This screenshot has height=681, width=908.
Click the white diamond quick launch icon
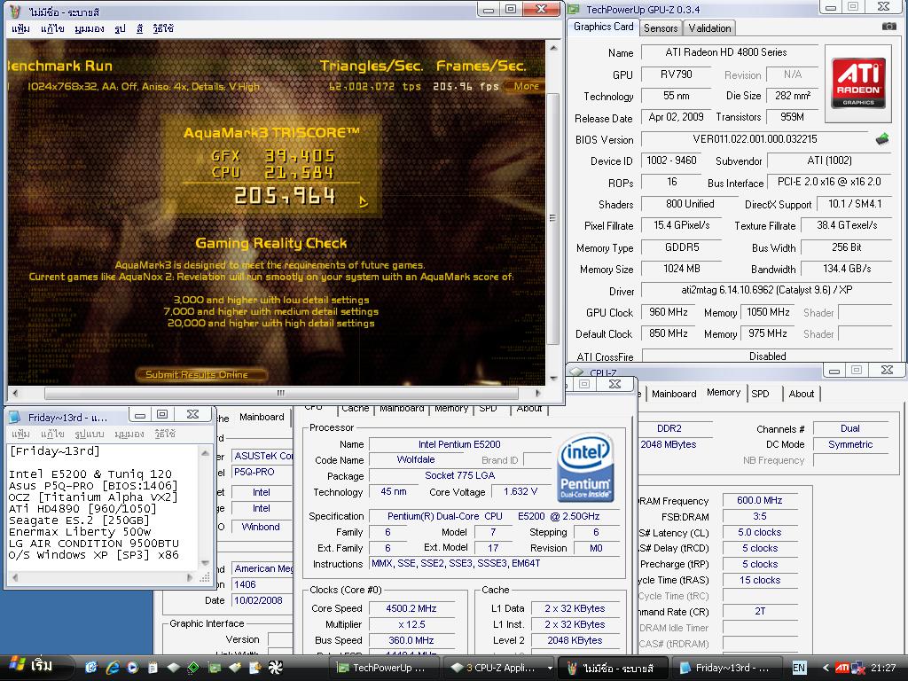(173, 667)
